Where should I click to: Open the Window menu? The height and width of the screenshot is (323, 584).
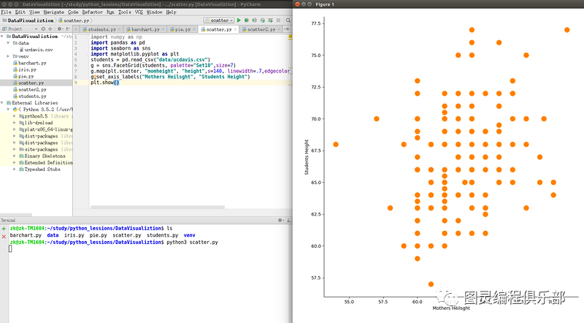tap(154, 12)
